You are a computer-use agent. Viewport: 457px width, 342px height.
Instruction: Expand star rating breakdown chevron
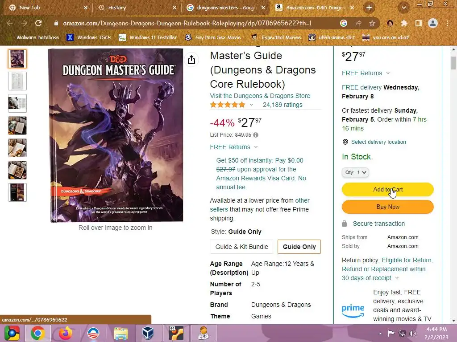251,105
